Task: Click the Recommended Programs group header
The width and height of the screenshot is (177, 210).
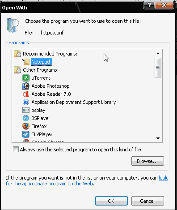Action: tap(50, 54)
